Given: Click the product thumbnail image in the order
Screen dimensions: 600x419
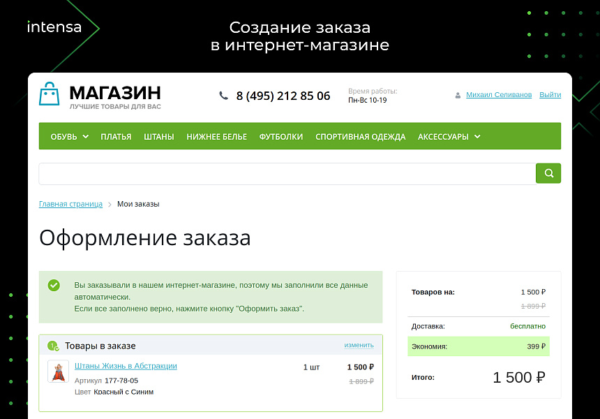Looking at the screenshot, I should coord(58,372).
